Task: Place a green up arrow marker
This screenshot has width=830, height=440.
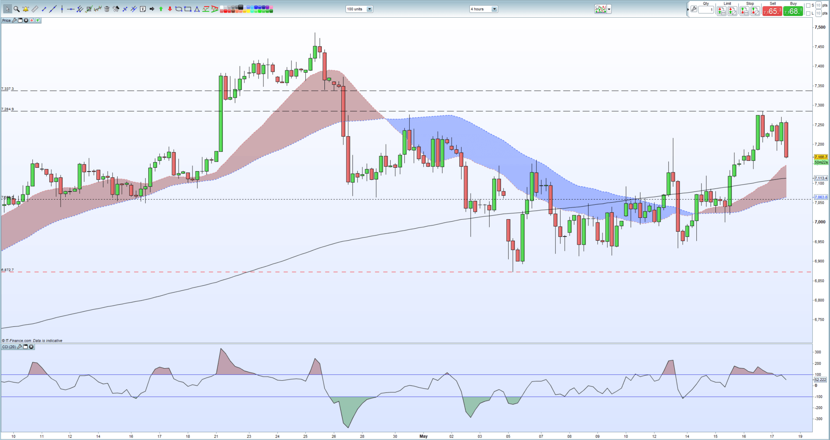Action: tap(161, 9)
